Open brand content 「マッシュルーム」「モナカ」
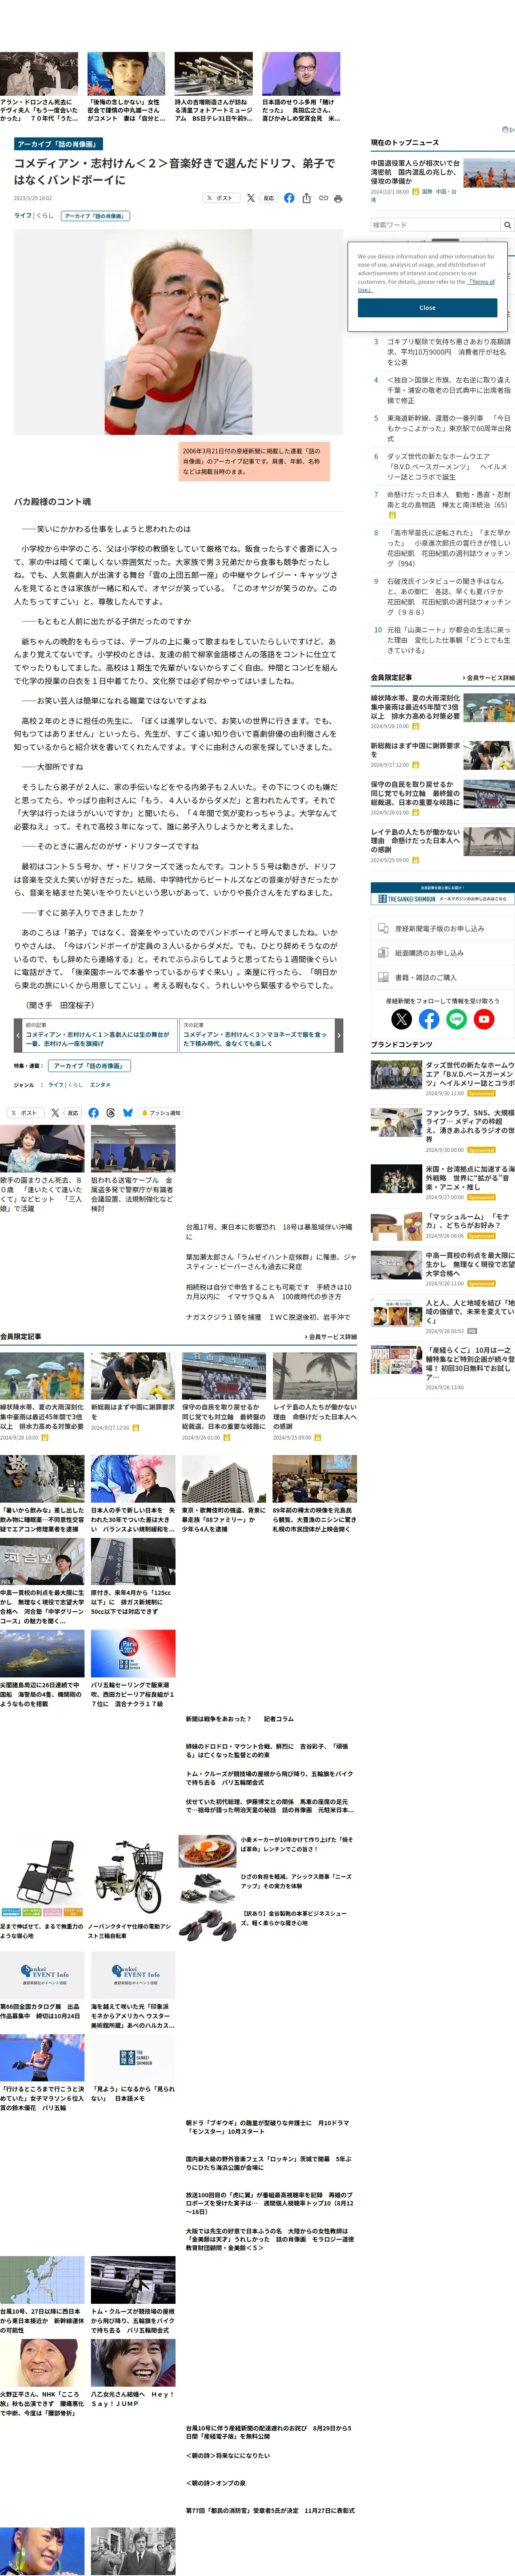This screenshot has width=515, height=2576. [469, 1221]
